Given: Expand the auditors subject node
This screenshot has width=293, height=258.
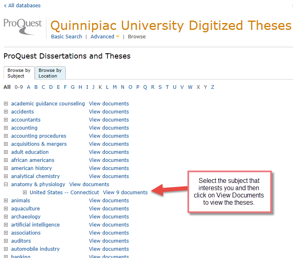Looking at the screenshot, I should click(6, 241).
